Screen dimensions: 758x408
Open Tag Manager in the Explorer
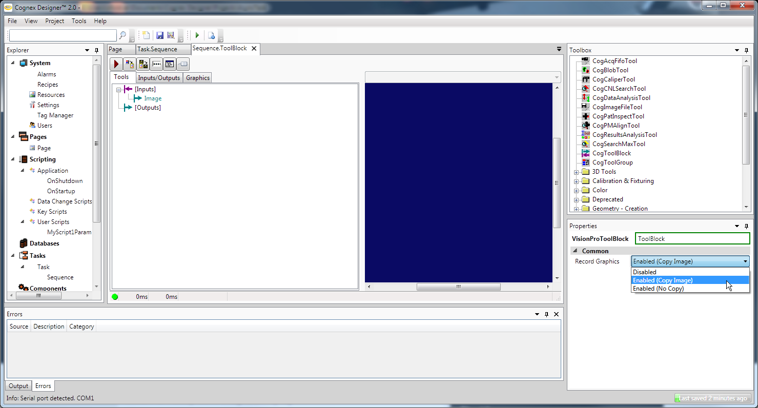(55, 115)
